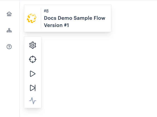This screenshot has width=157, height=117.
Task: Select the Version #1 label
Action: point(57,25)
